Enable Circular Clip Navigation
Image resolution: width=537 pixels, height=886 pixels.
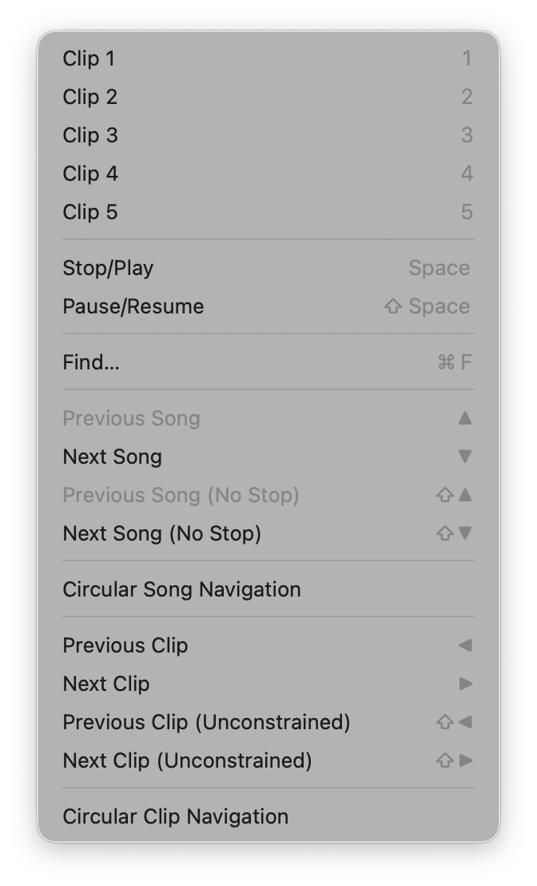click(175, 816)
